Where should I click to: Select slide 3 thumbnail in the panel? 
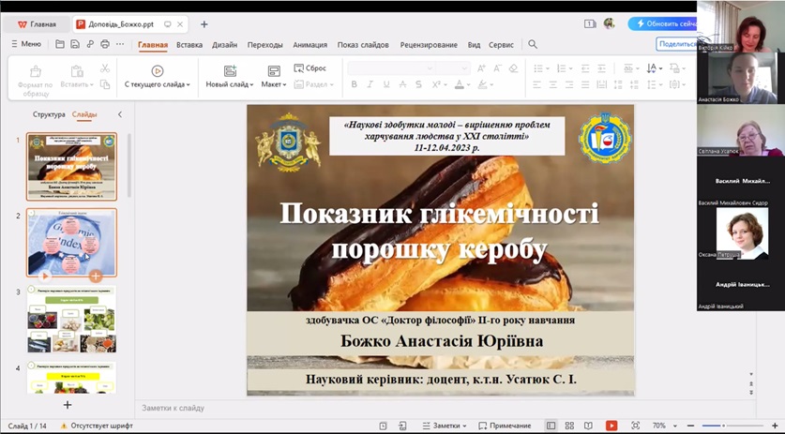[71, 320]
